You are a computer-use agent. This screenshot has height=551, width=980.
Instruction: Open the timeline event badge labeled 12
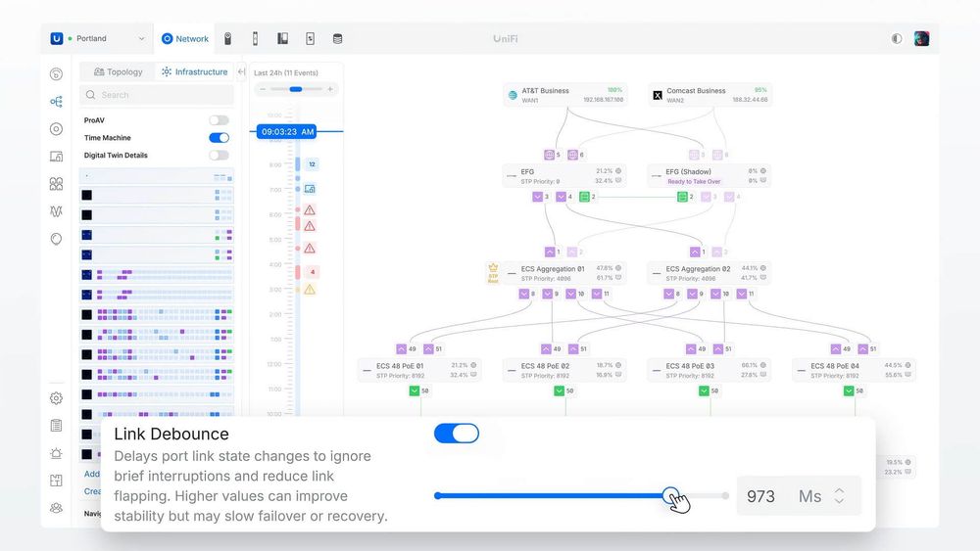point(312,164)
